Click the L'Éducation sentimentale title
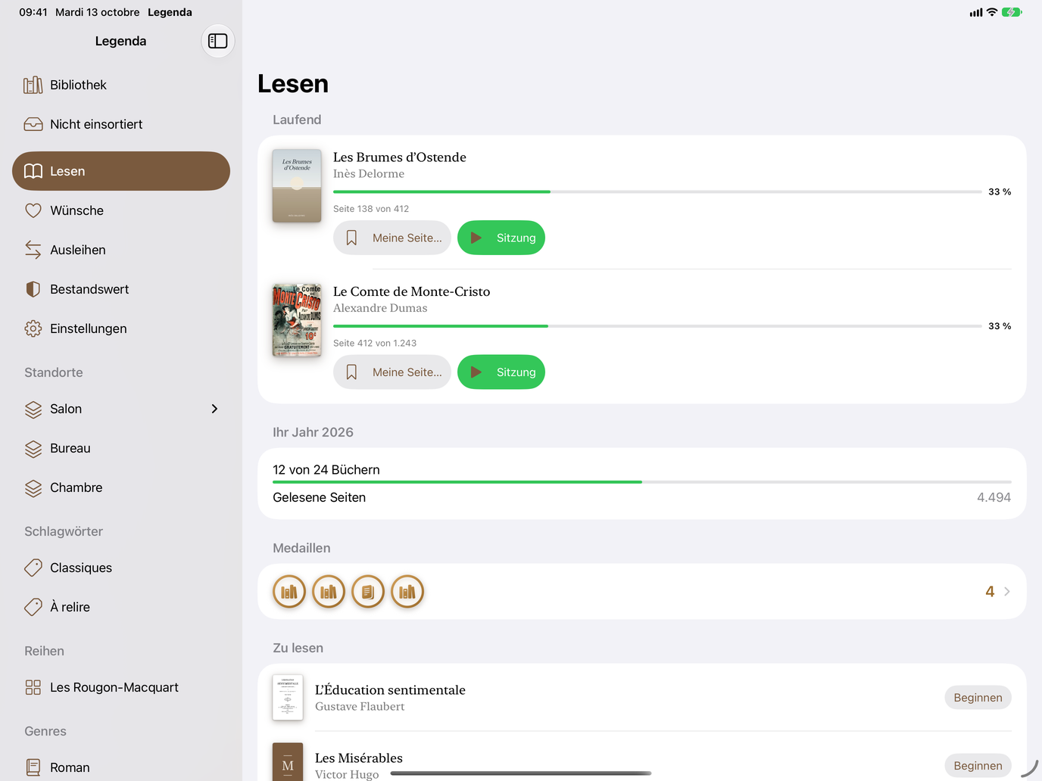Image resolution: width=1042 pixels, height=781 pixels. (390, 690)
